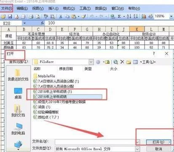Viewport: 174px width, 152px height.
Task: Select file 7.4日培训人员词条分配 (1)
Action: tap(56, 81)
